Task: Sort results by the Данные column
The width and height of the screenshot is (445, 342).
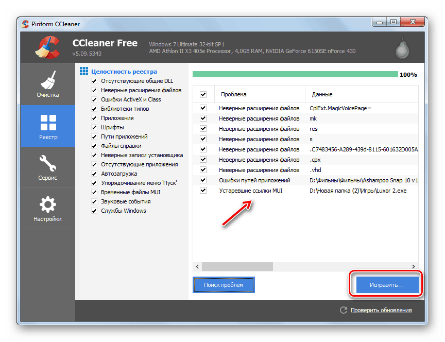Action: pos(362,94)
